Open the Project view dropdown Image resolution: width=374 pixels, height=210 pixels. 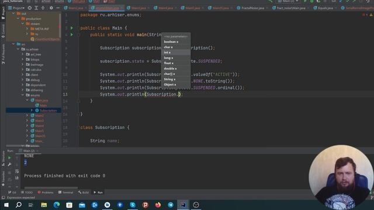(16, 8)
